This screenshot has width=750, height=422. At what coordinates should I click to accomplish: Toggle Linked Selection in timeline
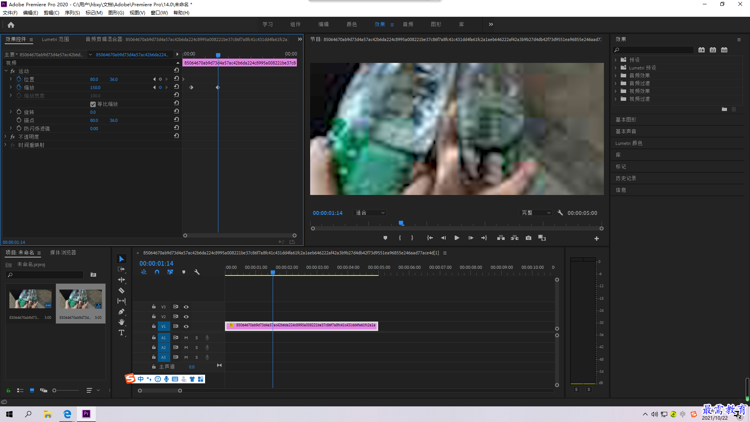coord(170,272)
